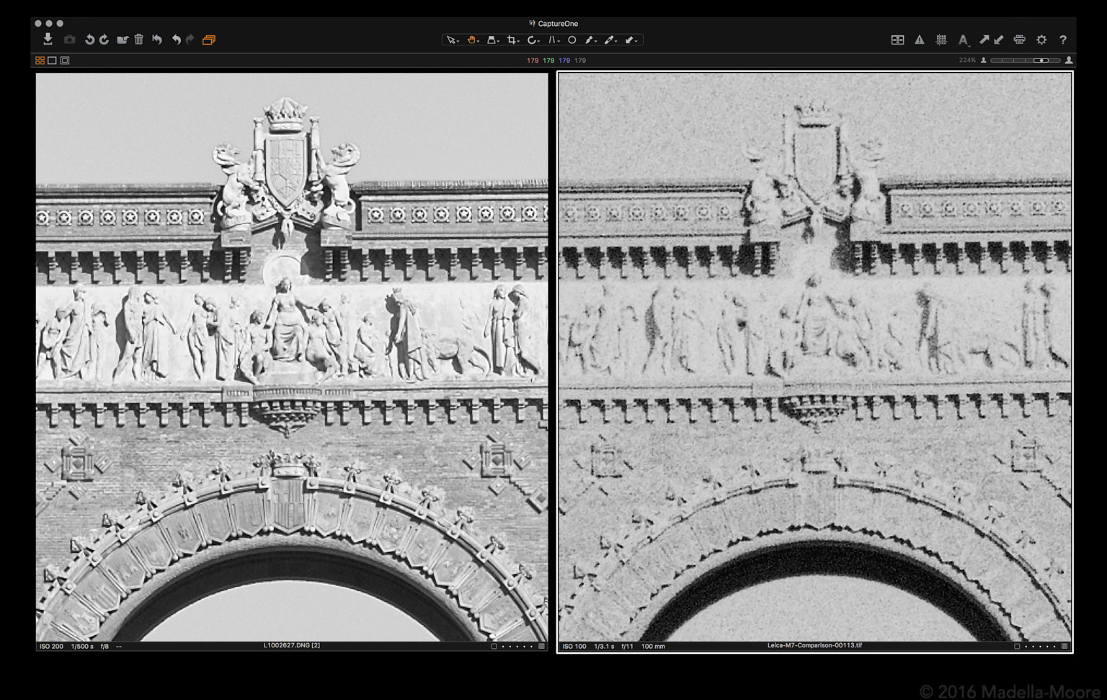Click the printer icon
The height and width of the screenshot is (700, 1107).
pyautogui.click(x=1019, y=40)
